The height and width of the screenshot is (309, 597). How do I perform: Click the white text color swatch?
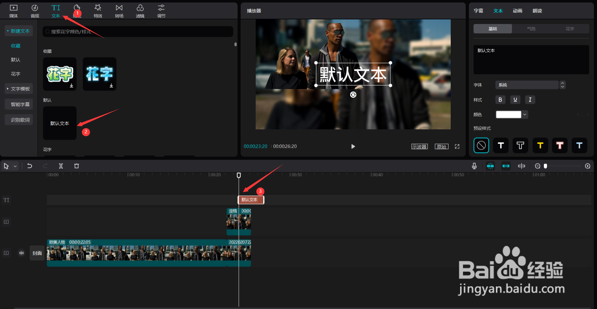(509, 115)
